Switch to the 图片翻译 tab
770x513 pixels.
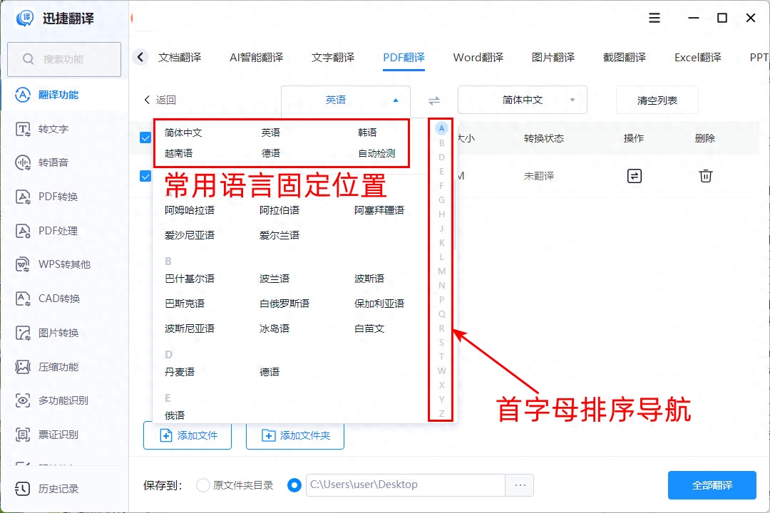(x=553, y=58)
